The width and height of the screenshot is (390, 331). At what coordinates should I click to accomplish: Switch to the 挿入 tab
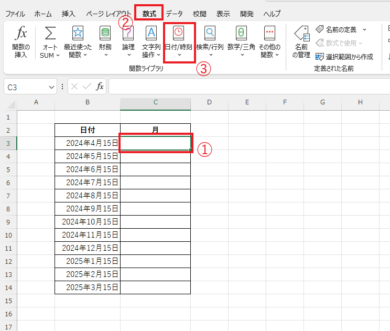[x=68, y=14]
